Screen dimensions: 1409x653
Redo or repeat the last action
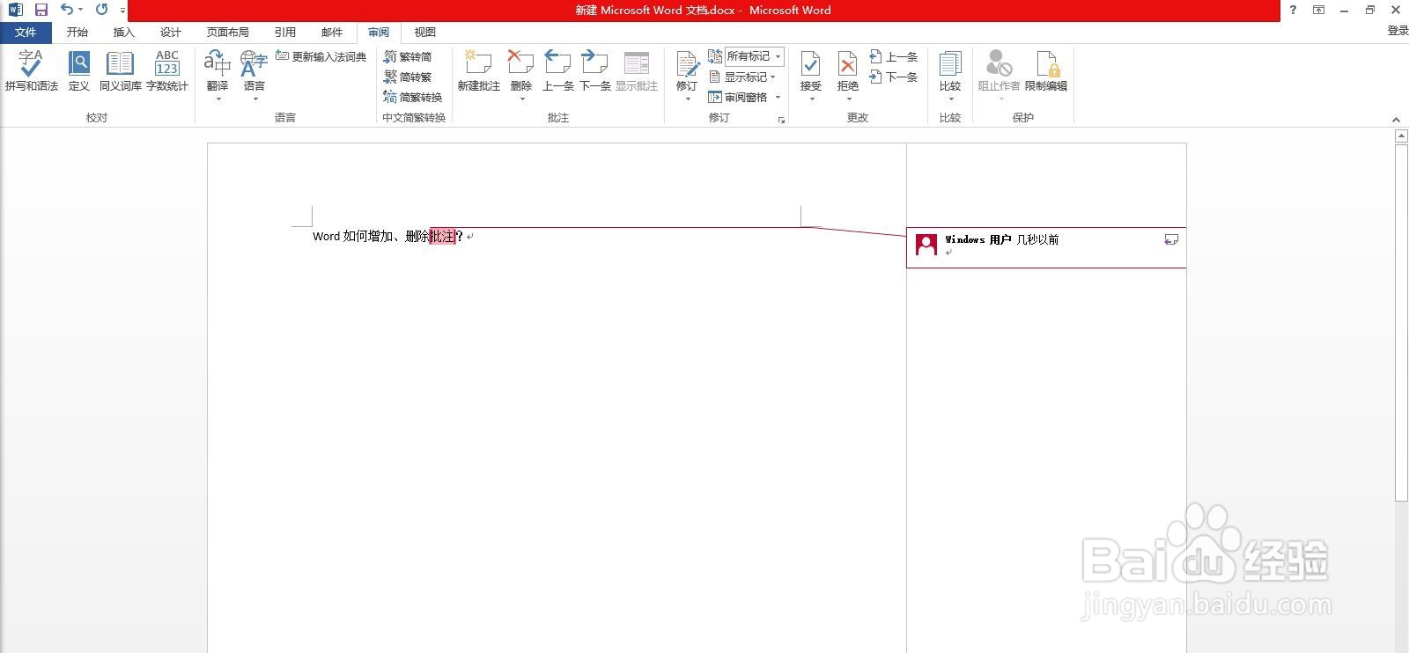tap(101, 10)
